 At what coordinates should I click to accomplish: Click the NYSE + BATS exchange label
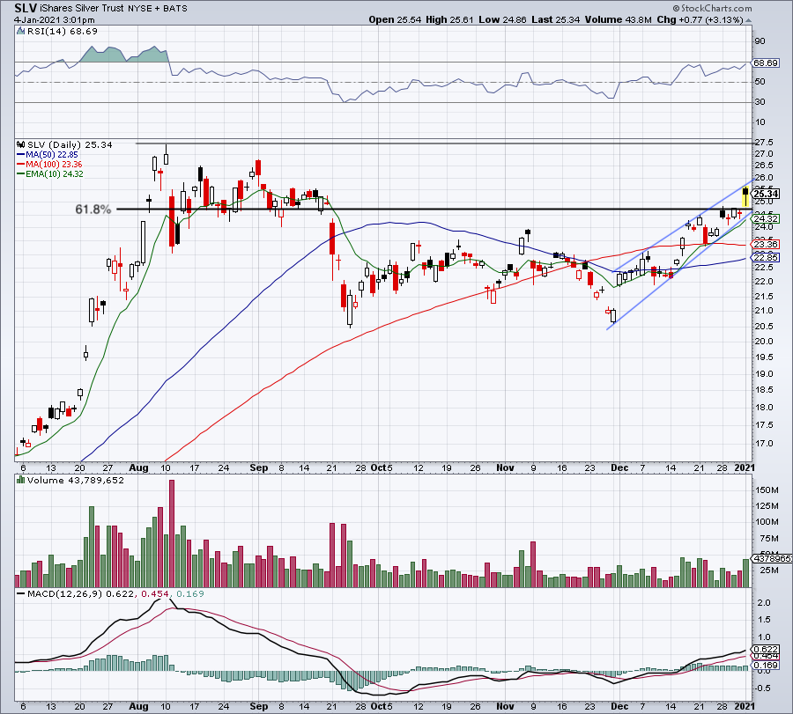pos(158,9)
